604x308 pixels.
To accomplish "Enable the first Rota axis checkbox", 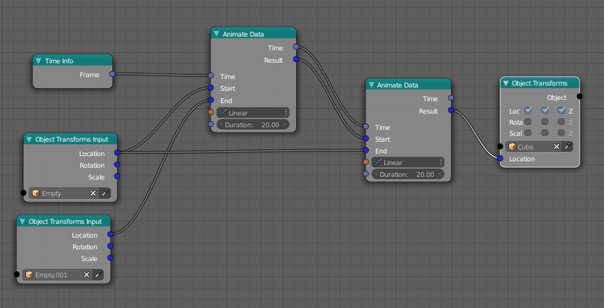I will pos(528,122).
